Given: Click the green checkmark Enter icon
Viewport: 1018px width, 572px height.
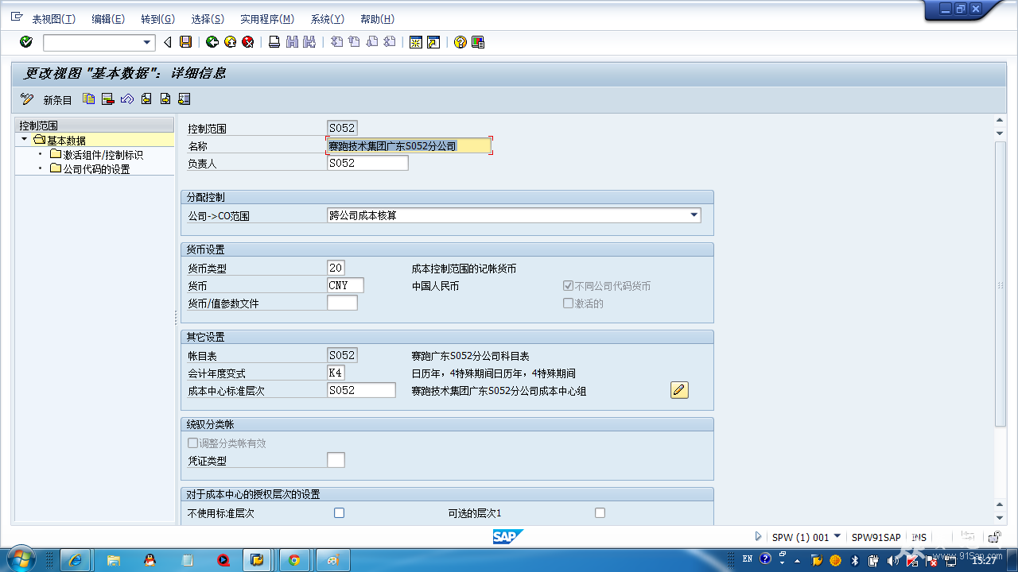Looking at the screenshot, I should click(26, 42).
